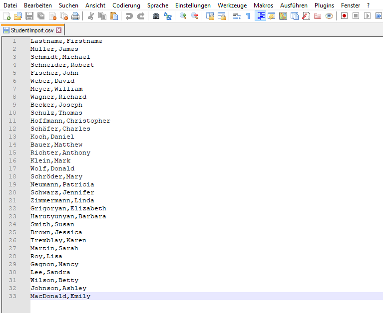Start macro recording with the red dot
Viewport: 383px width, 313px height.
344,16
